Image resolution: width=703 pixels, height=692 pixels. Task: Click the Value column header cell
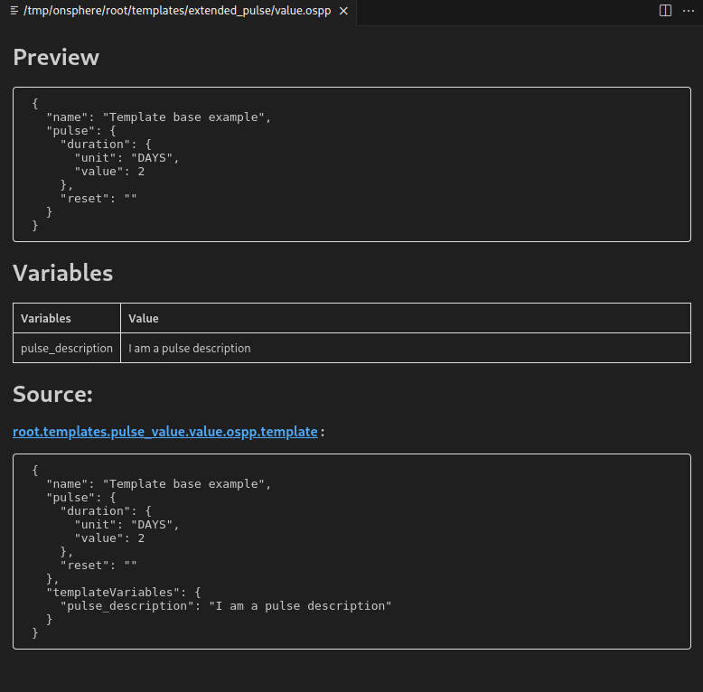coord(406,318)
